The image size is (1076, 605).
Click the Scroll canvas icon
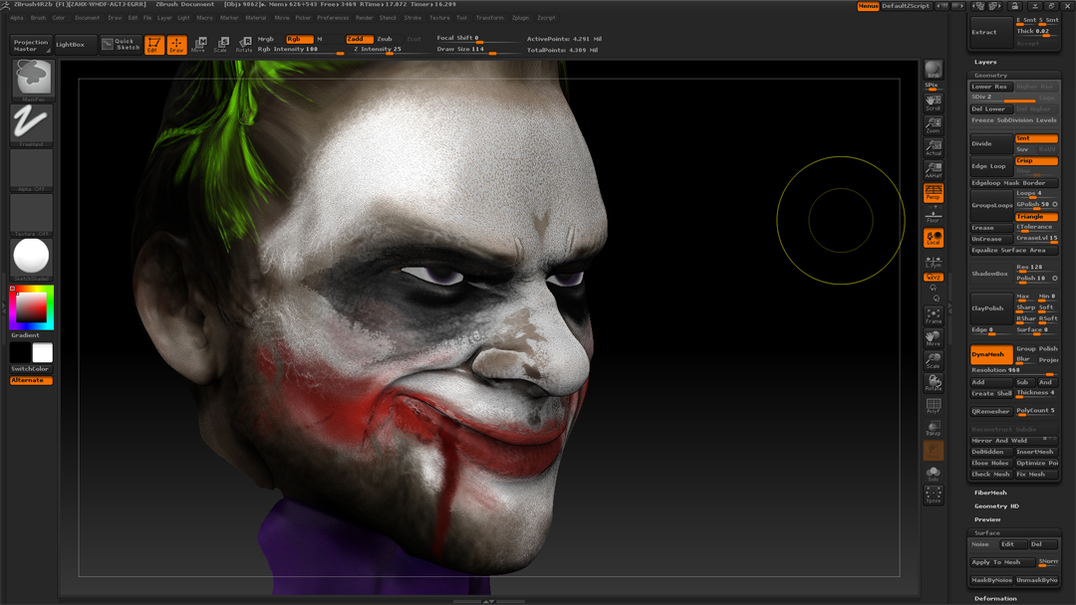tap(934, 102)
